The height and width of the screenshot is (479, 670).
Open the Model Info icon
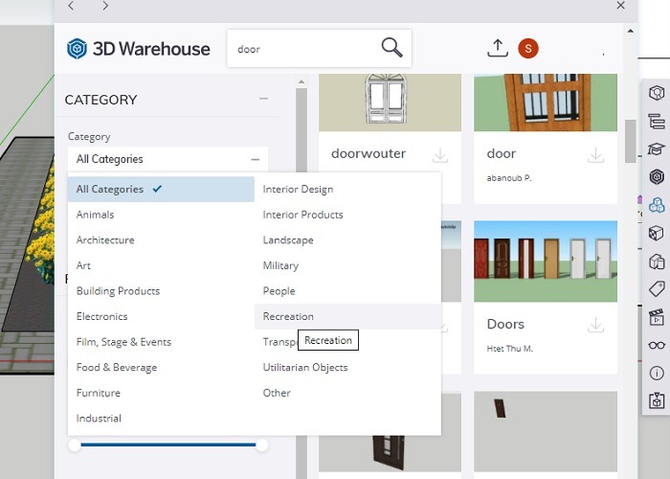657,374
